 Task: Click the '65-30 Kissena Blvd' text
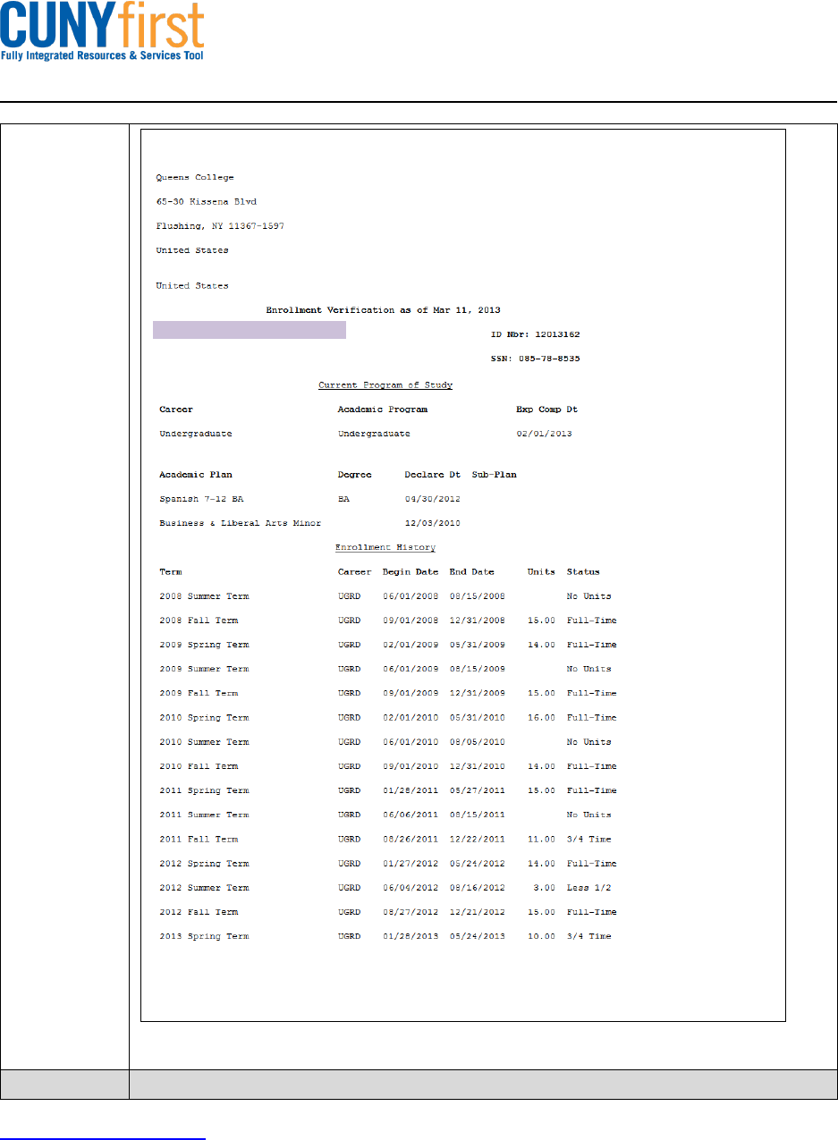[207, 202]
